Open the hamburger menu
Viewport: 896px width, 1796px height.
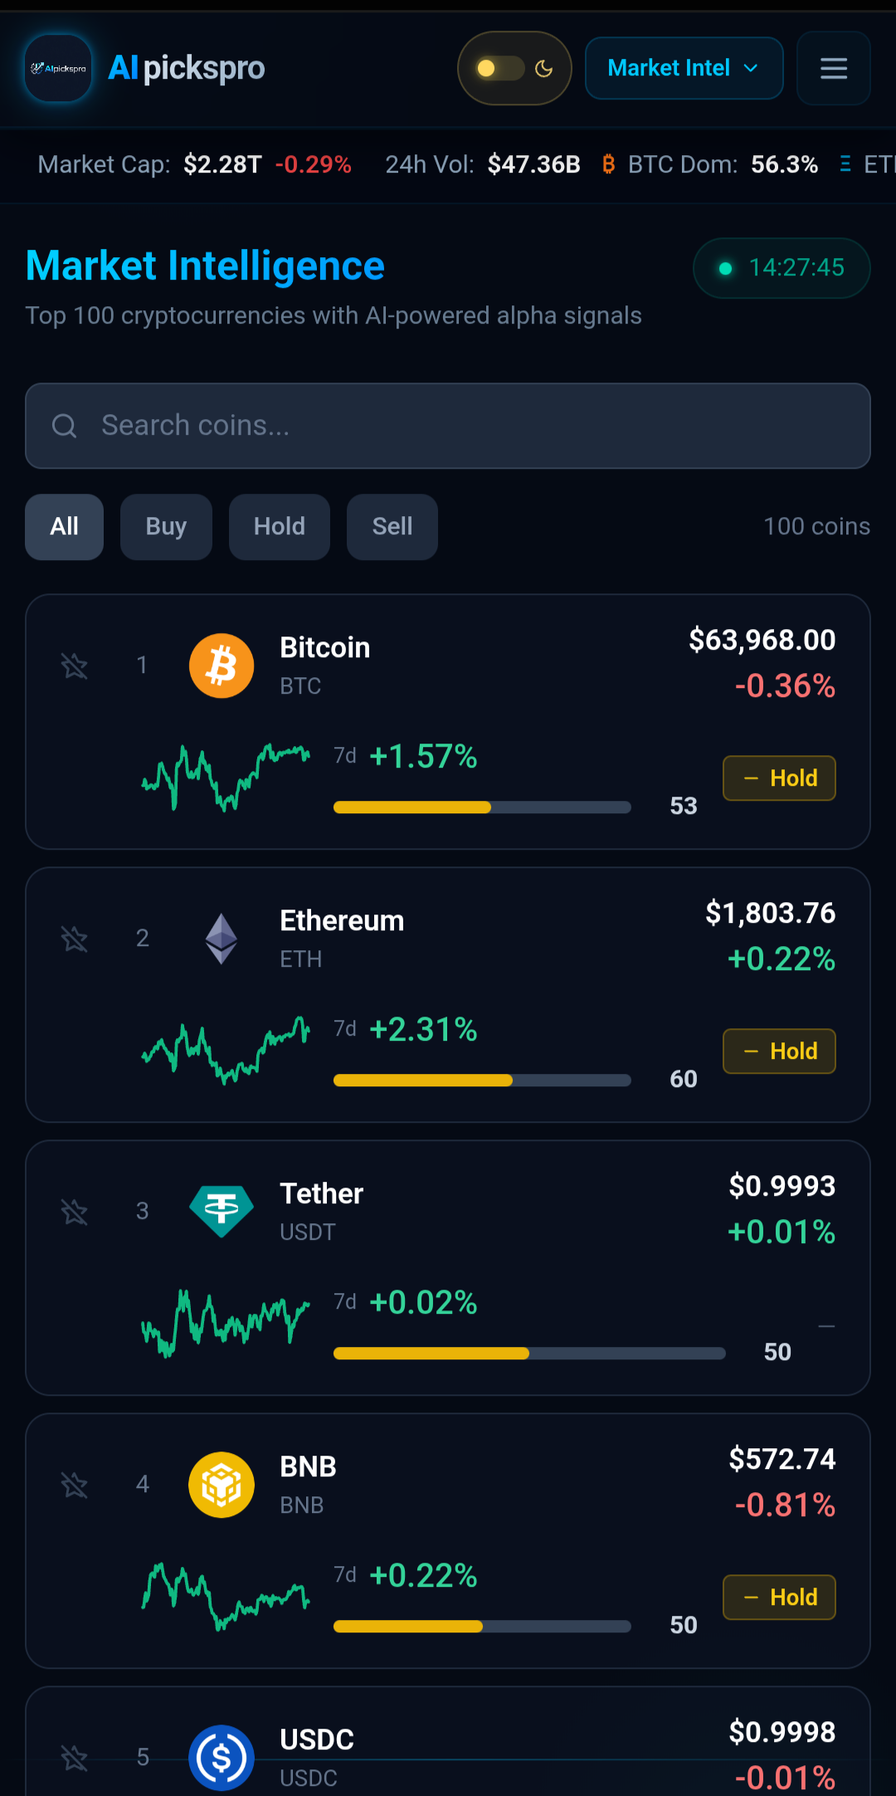[834, 68]
